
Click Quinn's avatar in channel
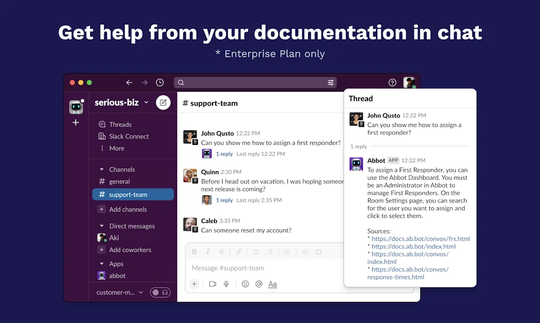(x=190, y=176)
